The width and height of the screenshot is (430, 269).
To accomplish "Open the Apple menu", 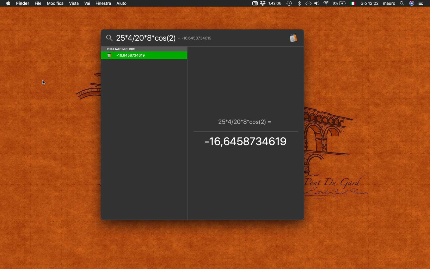I will (x=8, y=3).
